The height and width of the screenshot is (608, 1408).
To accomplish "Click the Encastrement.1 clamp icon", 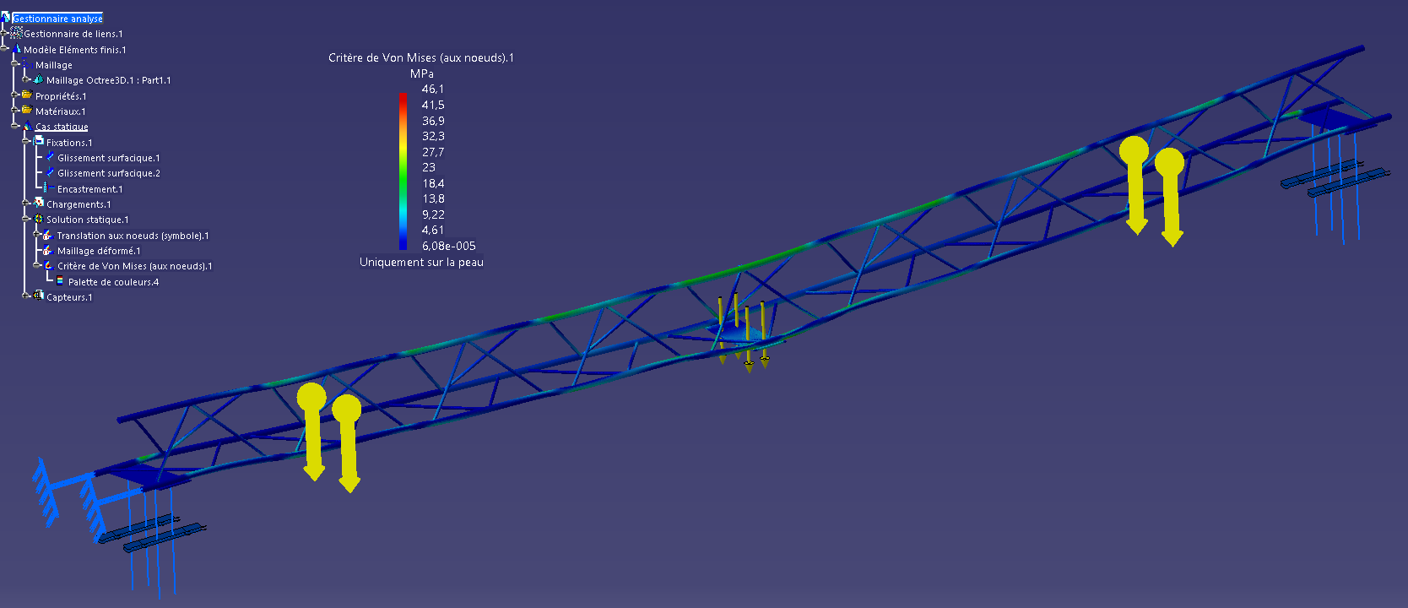I will [46, 189].
